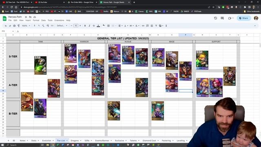Viewport: 261px width, 147px height.
Task: Open the Edit menu
Action: [x=15, y=20]
